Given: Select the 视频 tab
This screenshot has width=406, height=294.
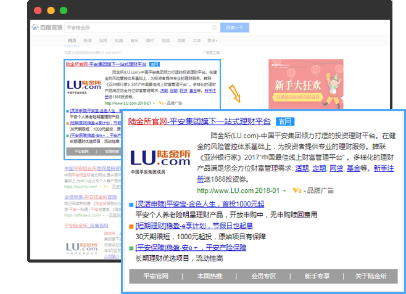Looking at the screenshot, I should 166,40.
